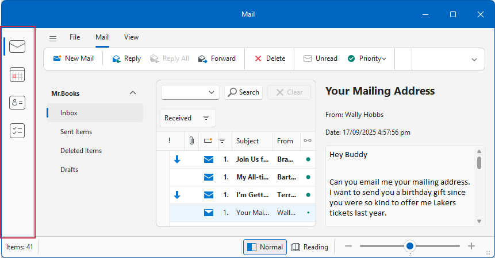Click envelope icon of 'I'm Gett...' row
Image resolution: width=495 pixels, height=258 pixels.
click(209, 195)
